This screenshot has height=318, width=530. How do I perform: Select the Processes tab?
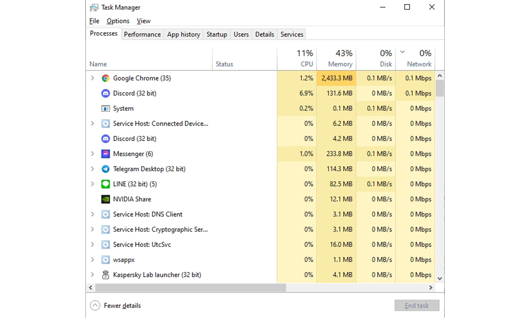click(x=104, y=34)
